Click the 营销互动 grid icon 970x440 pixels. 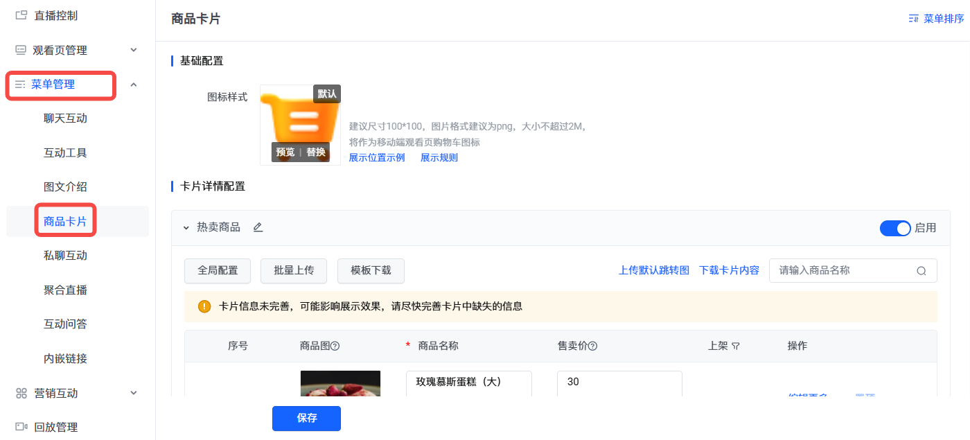click(x=21, y=393)
